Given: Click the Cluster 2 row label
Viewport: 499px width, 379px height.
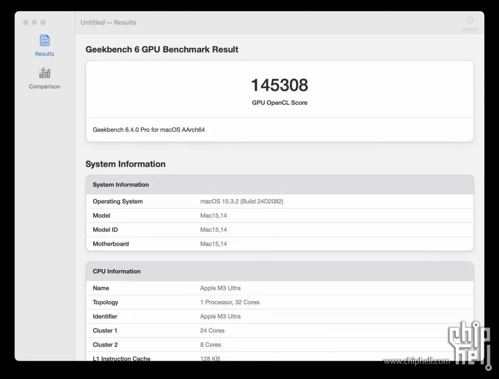Looking at the screenshot, I should click(105, 345).
